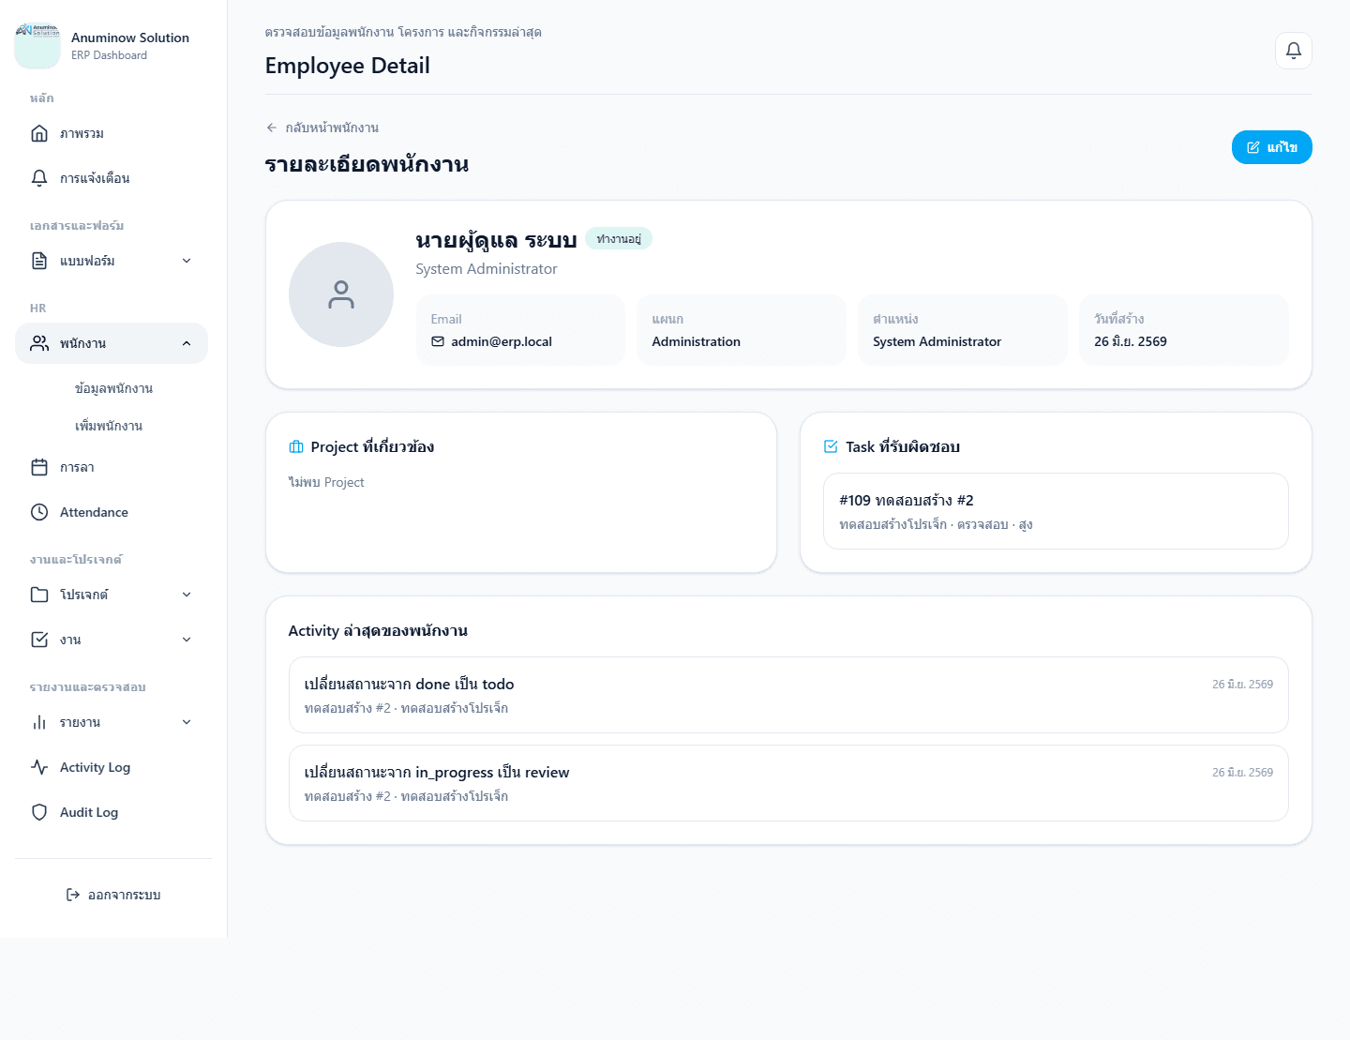
Task: Expand the งาน menu chevron
Action: pyautogui.click(x=187, y=640)
